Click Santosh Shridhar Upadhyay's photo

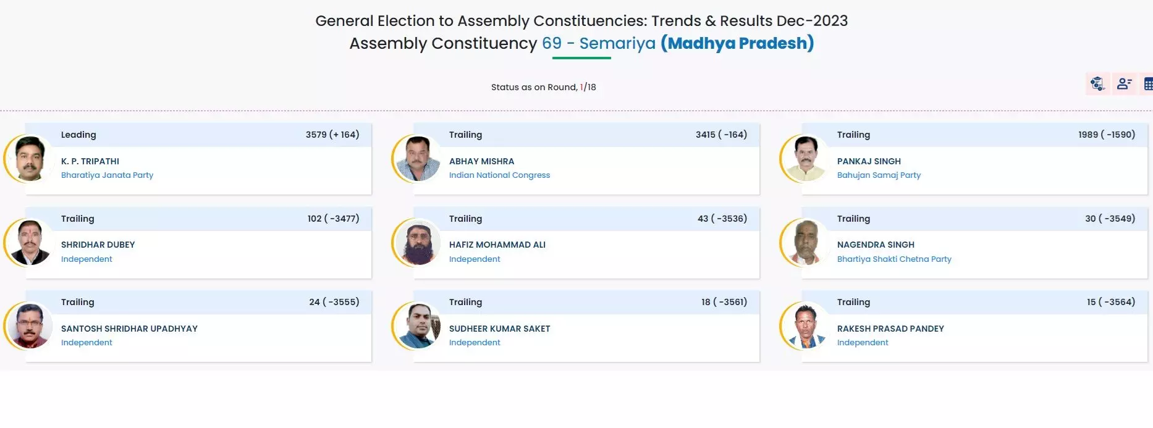[29, 325]
